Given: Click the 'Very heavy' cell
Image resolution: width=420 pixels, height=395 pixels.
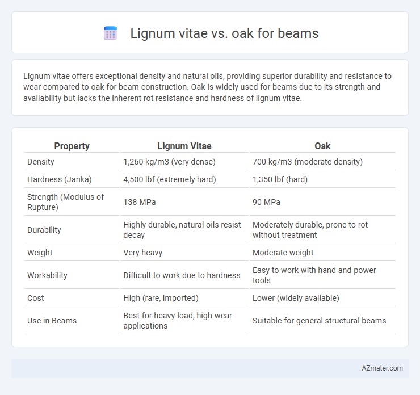Looking at the screenshot, I should [x=143, y=253].
